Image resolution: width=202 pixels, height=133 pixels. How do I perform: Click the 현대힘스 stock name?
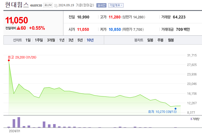(17, 5)
